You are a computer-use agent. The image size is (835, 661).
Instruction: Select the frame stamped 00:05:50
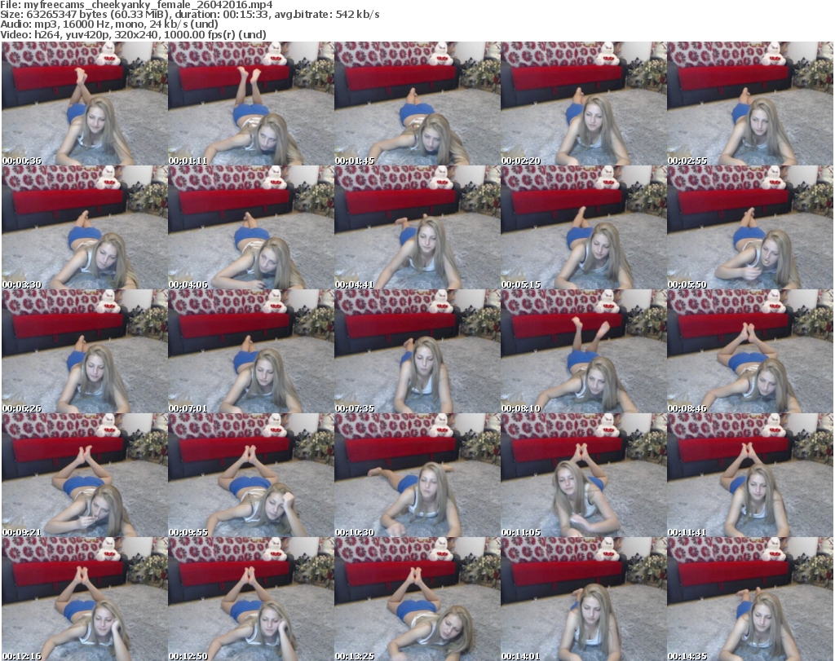point(750,227)
